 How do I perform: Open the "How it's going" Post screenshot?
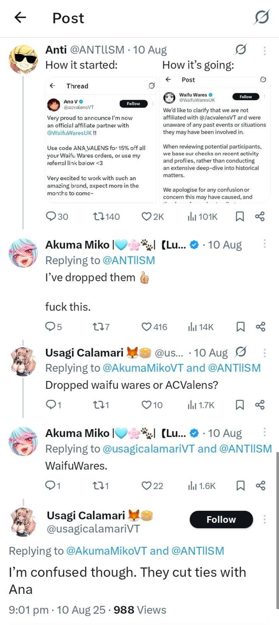point(216,139)
